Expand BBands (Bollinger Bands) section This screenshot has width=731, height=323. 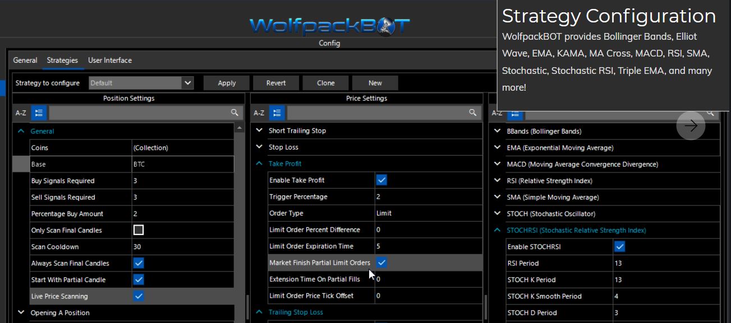tap(497, 131)
